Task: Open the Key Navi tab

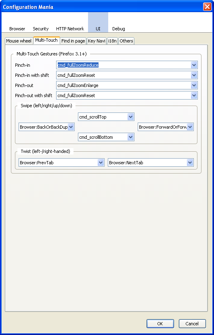Action: click(x=97, y=41)
